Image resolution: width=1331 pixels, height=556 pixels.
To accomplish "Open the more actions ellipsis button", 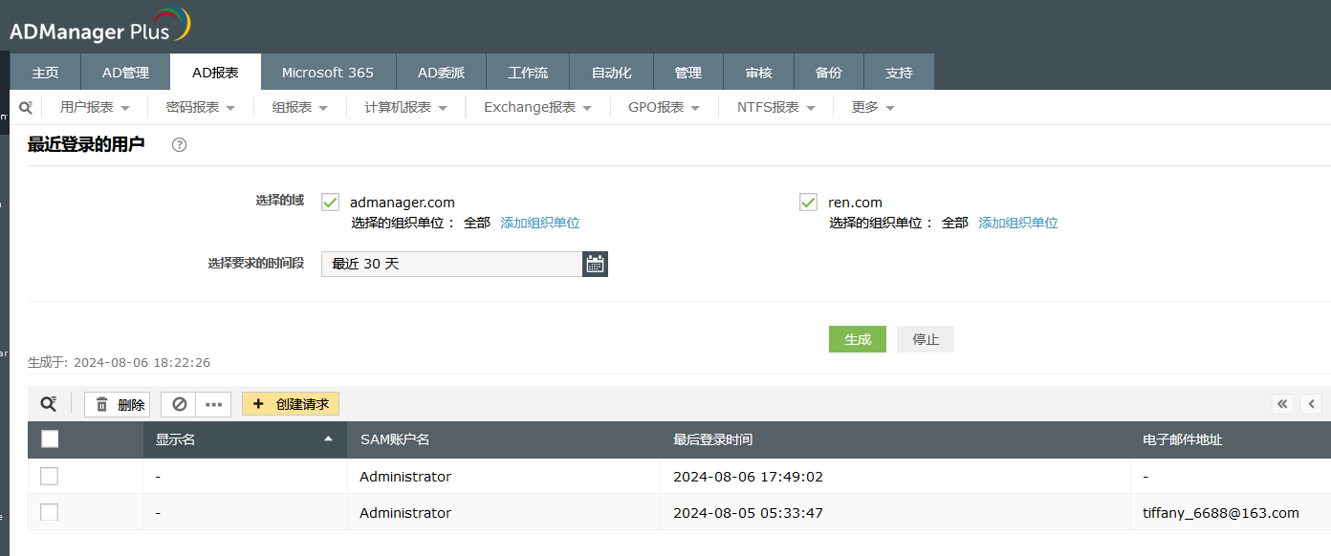I will [x=213, y=405].
